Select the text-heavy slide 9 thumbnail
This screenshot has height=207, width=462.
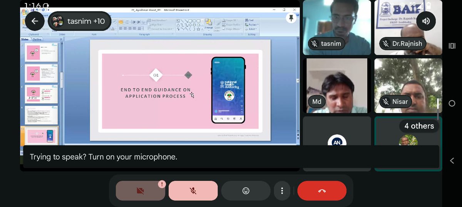[41, 115]
